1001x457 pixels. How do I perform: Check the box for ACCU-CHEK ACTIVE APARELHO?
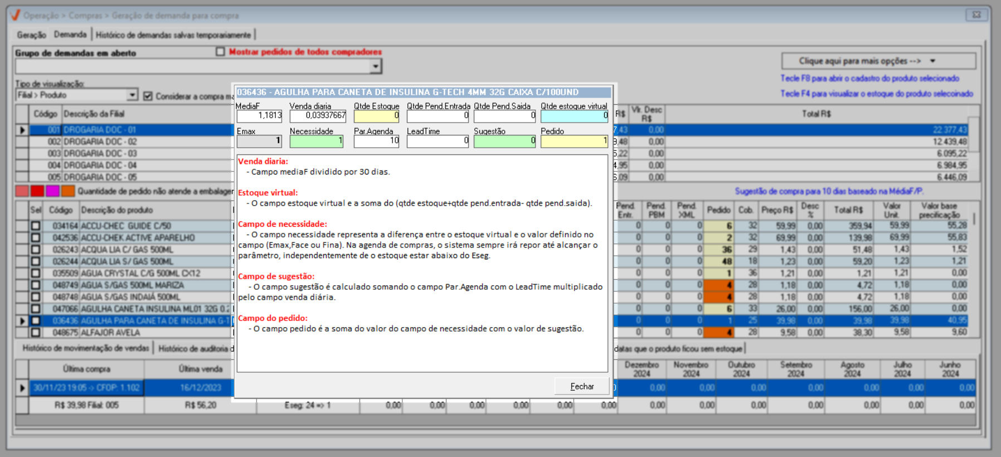point(36,237)
